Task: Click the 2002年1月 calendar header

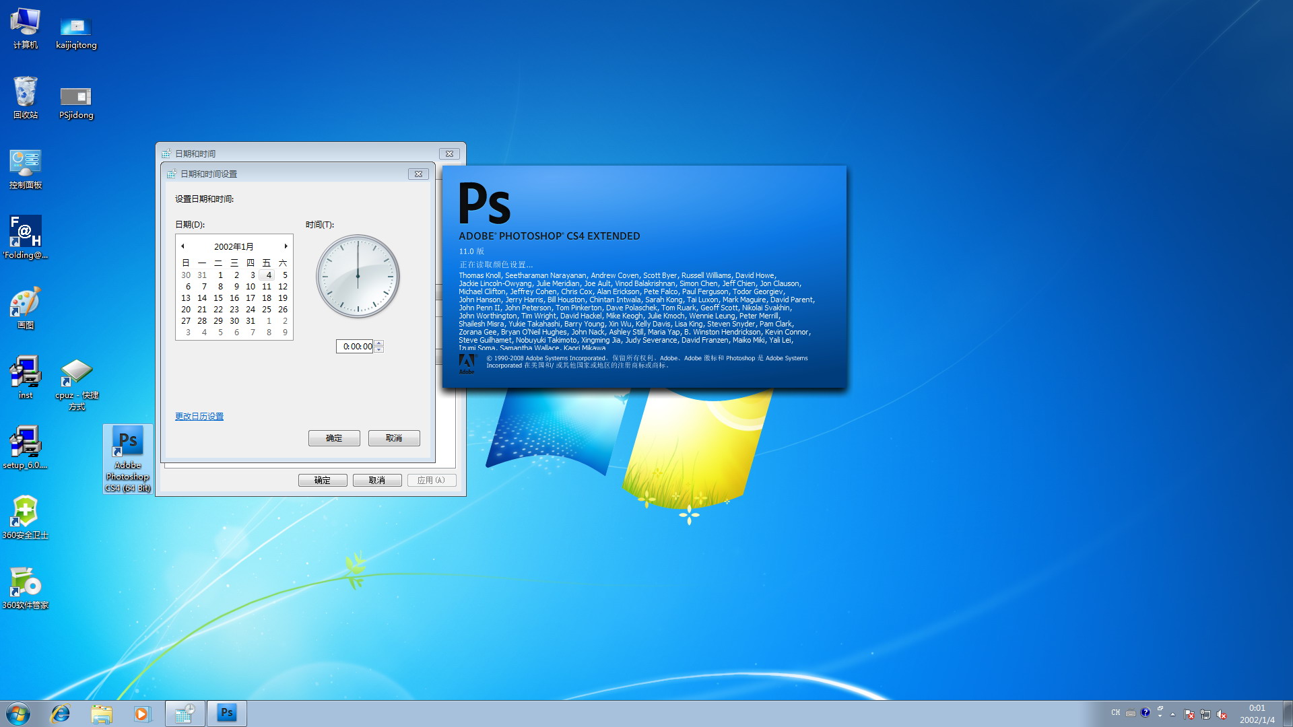Action: pos(234,247)
